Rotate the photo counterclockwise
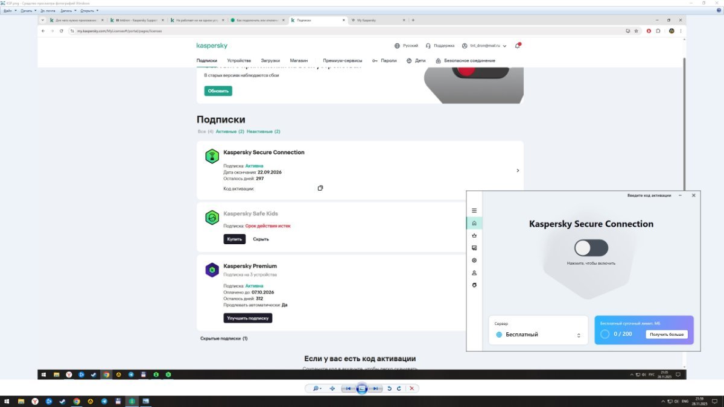Image resolution: width=724 pixels, height=407 pixels. tap(390, 388)
